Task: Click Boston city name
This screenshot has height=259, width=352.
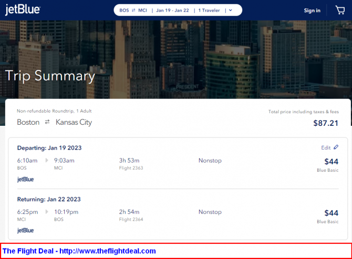Action: [x=28, y=122]
